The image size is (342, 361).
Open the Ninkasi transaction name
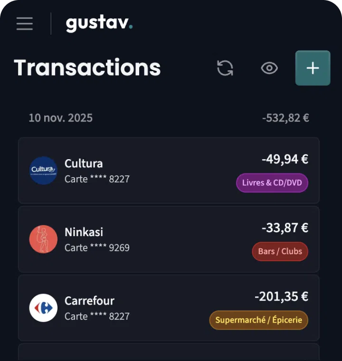click(x=84, y=232)
